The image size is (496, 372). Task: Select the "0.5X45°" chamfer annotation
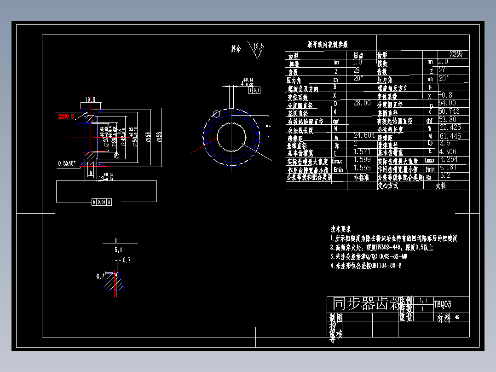(x=67, y=163)
